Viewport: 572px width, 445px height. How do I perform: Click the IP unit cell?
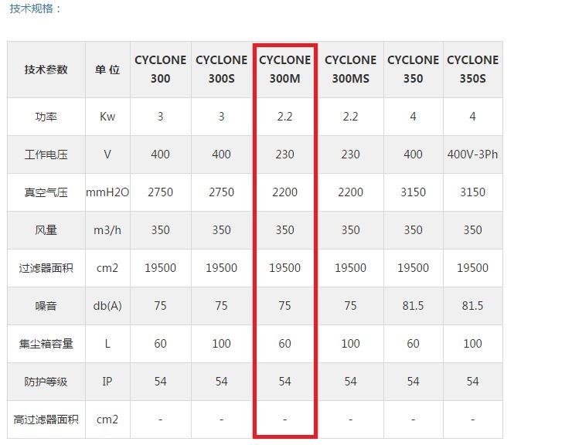(107, 382)
